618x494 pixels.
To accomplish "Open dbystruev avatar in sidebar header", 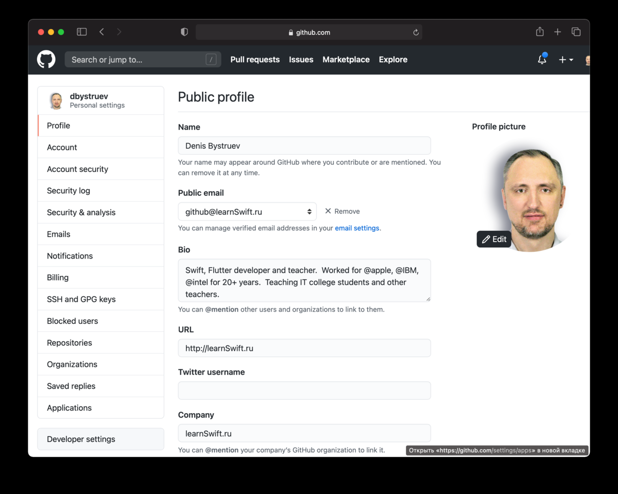I will coord(56,100).
